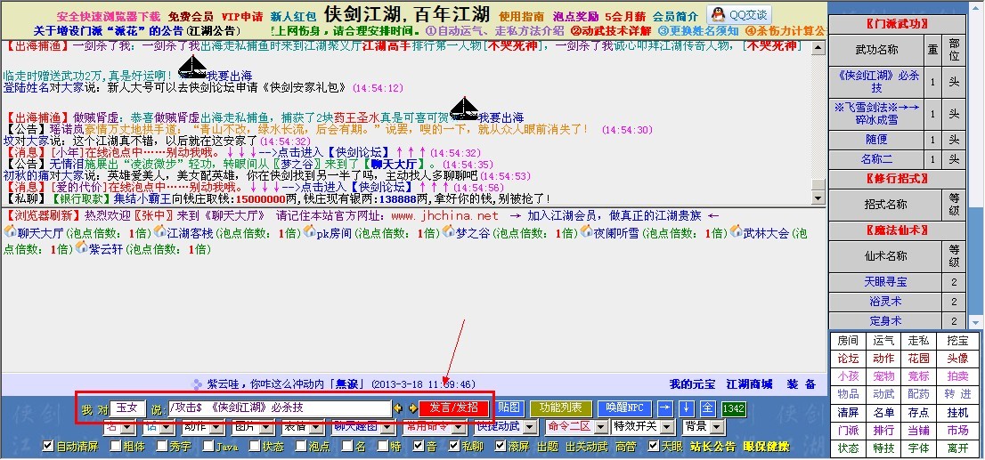This screenshot has width=985, height=460.
Task: Click the yellow right-arrow icon before 发言/发招
Action: (x=412, y=408)
